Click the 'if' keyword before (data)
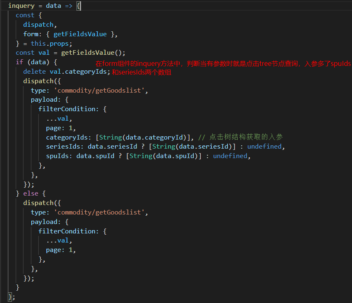This screenshot has height=303, width=352. coord(19,62)
